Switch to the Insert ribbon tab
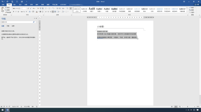The height and width of the screenshot is (112, 201). pos(15,5)
